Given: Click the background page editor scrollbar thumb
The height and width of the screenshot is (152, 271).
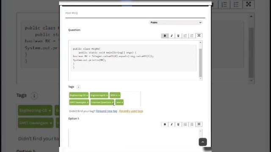Looking at the screenshot, I should [x=251, y=52].
